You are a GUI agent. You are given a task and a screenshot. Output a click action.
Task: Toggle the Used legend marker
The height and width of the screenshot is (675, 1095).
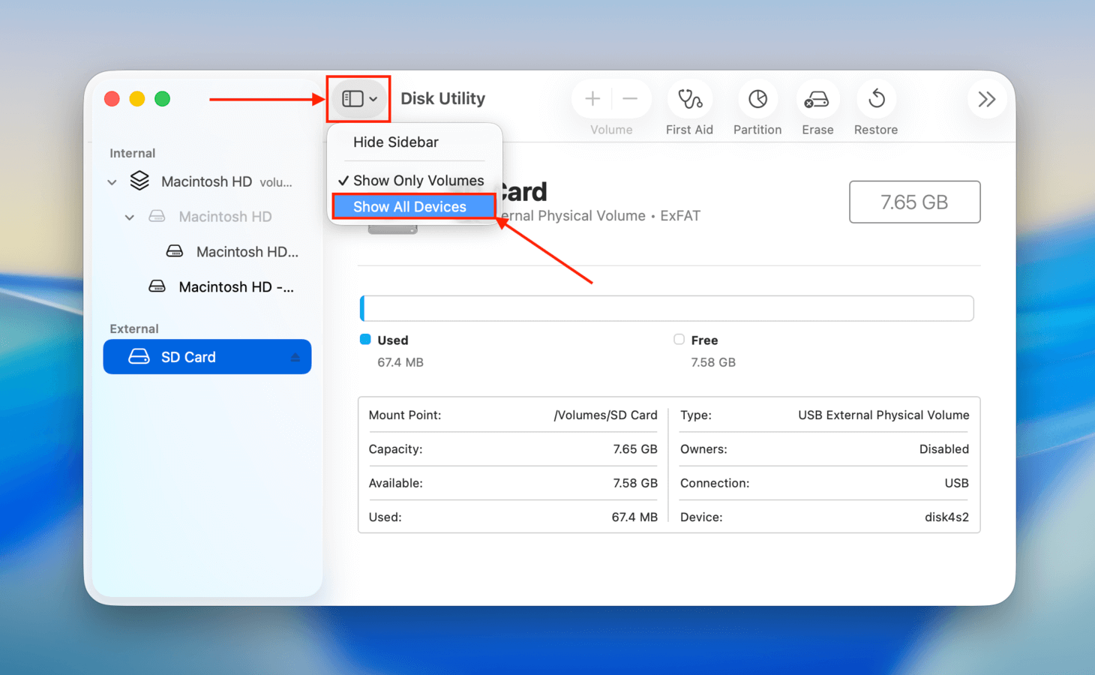[x=366, y=340]
